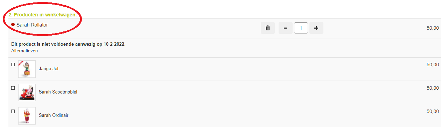Image resolution: width=441 pixels, height=127 pixels.
Task: Click the 50,00 price of Sarah Rollator
Action: 433,28
